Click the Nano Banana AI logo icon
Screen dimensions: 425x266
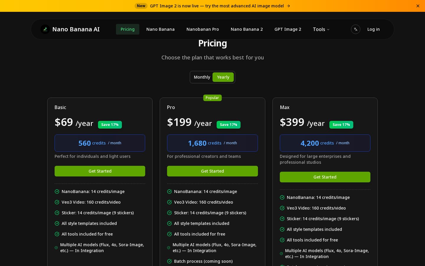[x=45, y=29]
